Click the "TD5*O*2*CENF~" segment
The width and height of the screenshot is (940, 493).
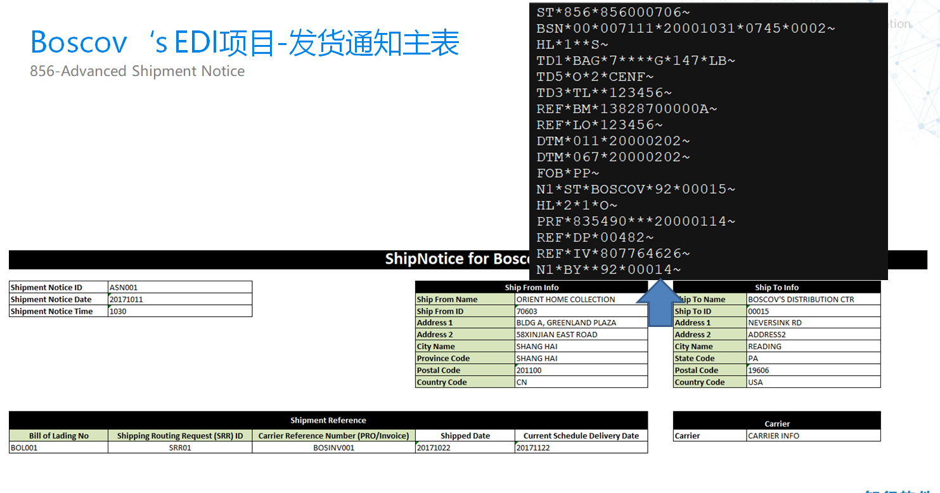click(x=595, y=77)
